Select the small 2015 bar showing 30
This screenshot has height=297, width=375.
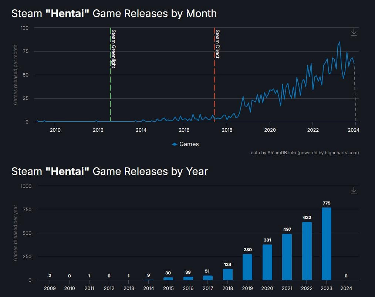click(168, 278)
